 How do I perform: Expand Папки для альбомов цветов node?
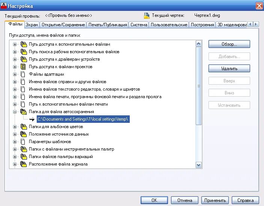[x=15, y=127]
